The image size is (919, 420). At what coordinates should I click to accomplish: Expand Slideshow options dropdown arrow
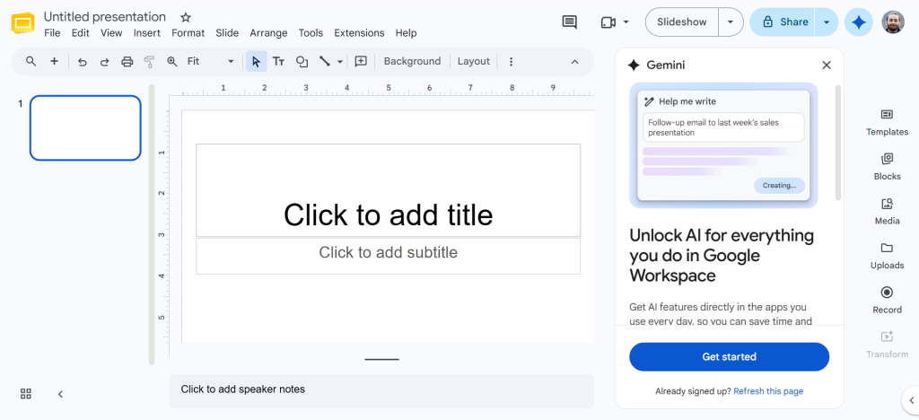(731, 22)
